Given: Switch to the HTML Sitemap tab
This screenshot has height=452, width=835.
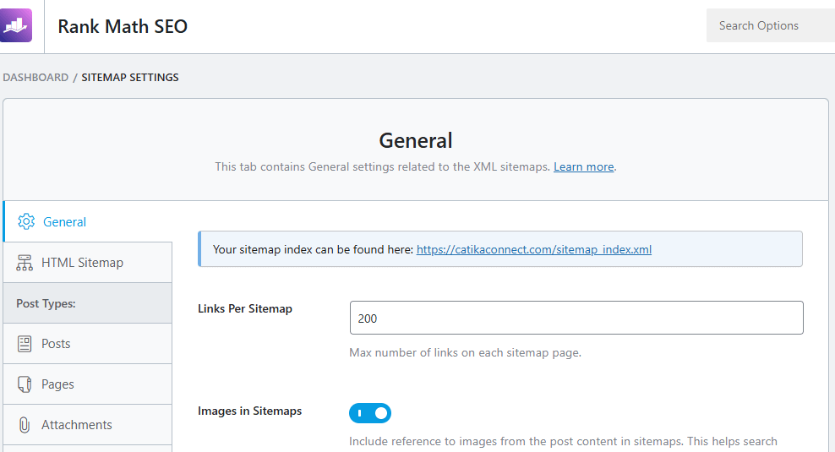Looking at the screenshot, I should click(82, 263).
